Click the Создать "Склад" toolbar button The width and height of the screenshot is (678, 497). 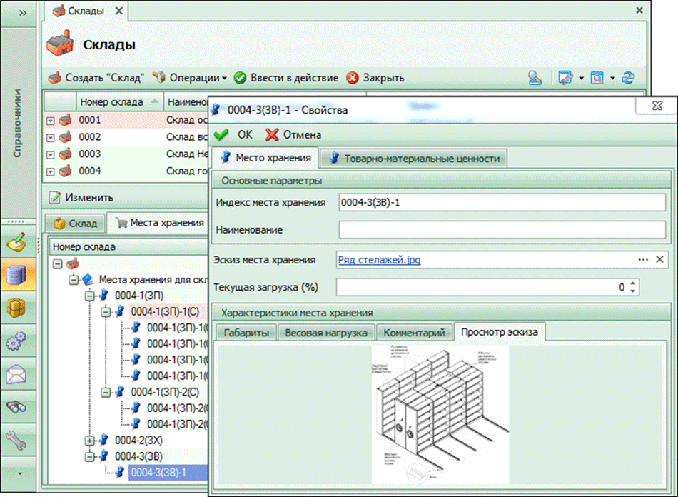[x=95, y=78]
